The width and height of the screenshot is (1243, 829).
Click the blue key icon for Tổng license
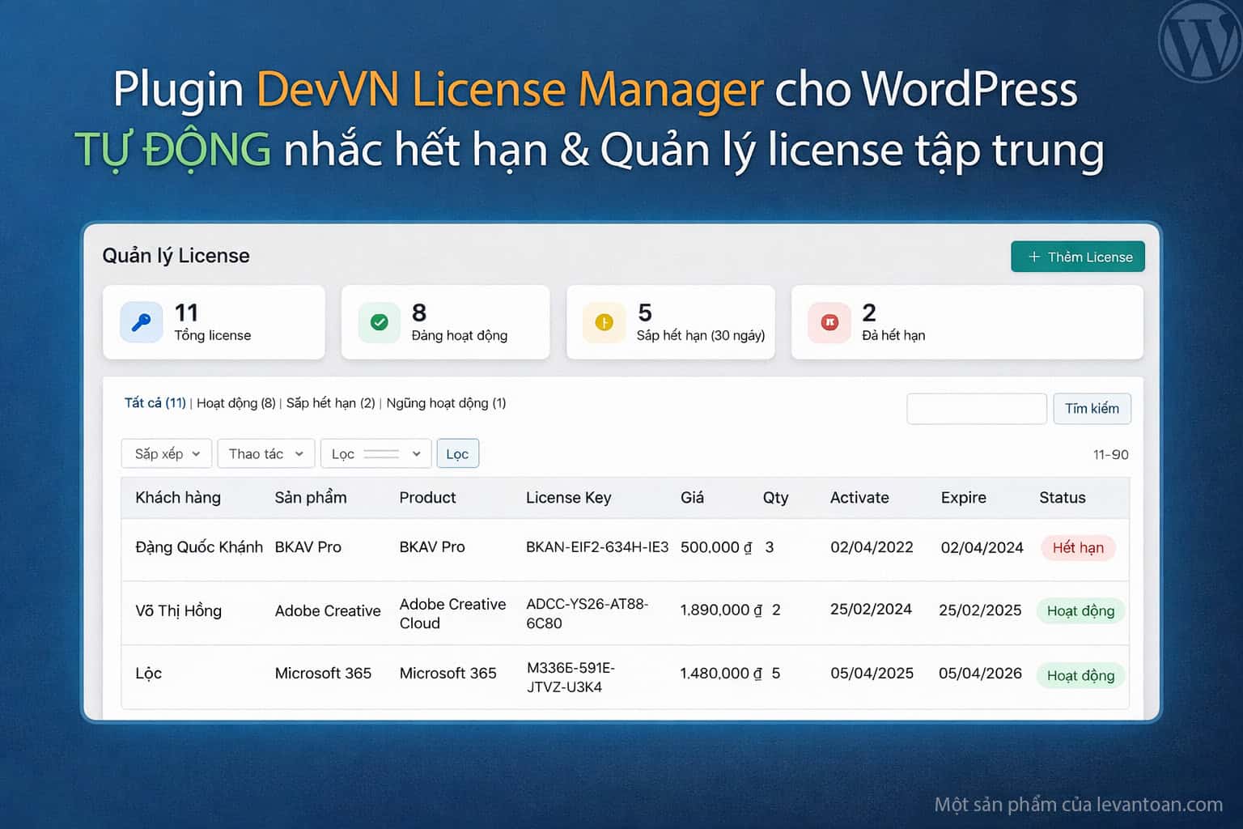[x=142, y=322]
